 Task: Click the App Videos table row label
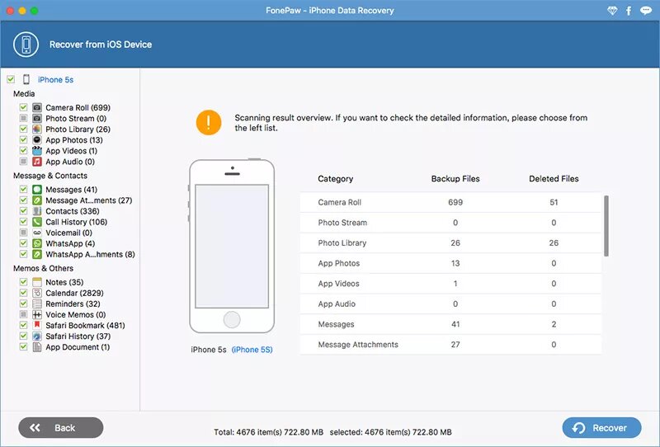click(x=339, y=284)
